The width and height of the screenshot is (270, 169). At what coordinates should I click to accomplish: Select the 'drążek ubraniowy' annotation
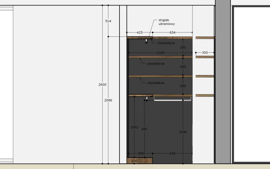point(167,22)
